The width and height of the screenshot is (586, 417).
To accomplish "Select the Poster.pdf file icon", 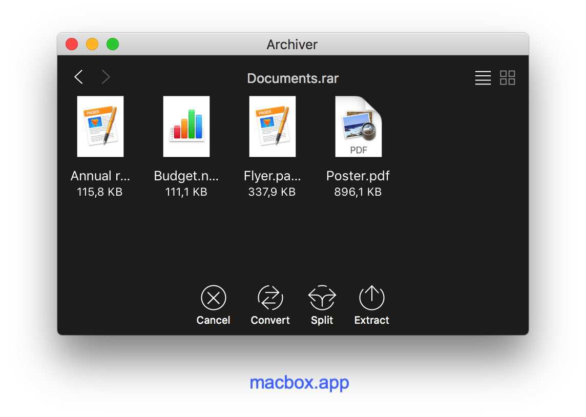I will pos(359,127).
